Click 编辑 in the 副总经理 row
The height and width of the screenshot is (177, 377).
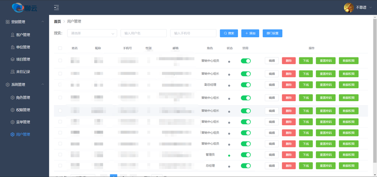click(x=272, y=85)
